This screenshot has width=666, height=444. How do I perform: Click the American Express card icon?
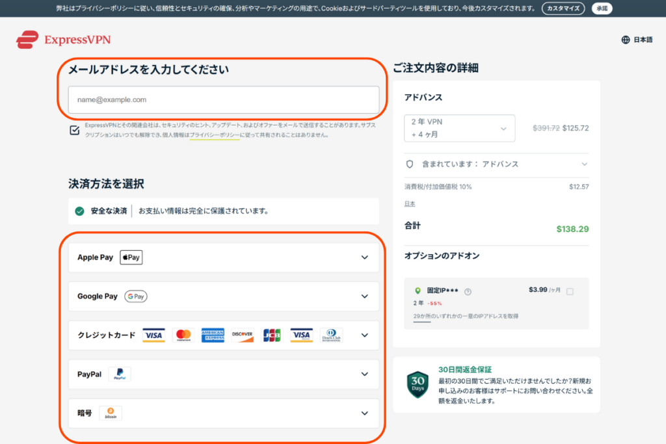tap(213, 335)
